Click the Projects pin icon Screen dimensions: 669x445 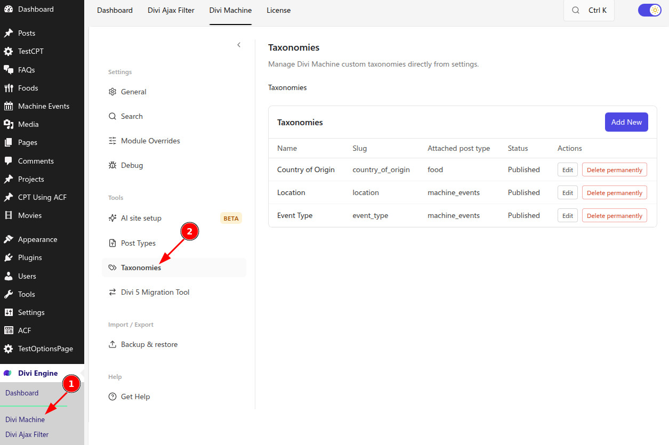pyautogui.click(x=8, y=179)
